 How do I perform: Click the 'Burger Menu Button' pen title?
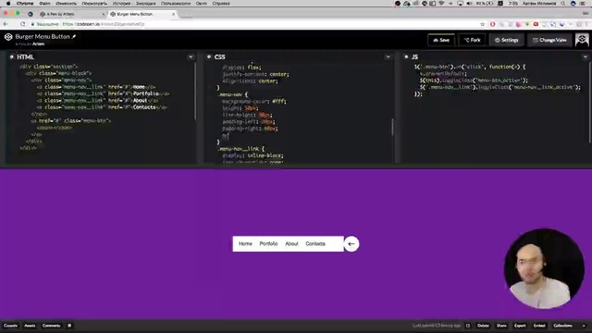(x=43, y=37)
